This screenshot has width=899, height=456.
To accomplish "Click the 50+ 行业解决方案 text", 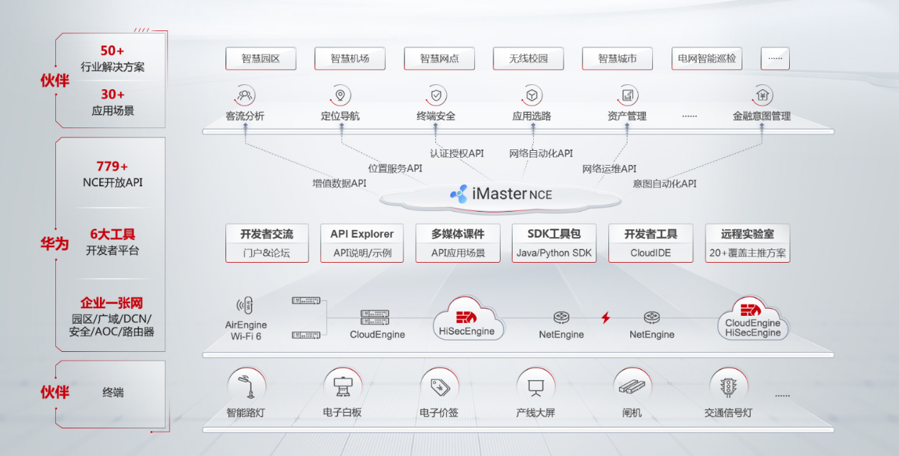I will click(x=113, y=59).
